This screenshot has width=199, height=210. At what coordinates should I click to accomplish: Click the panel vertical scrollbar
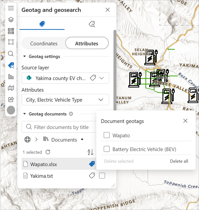(x=115, y=70)
